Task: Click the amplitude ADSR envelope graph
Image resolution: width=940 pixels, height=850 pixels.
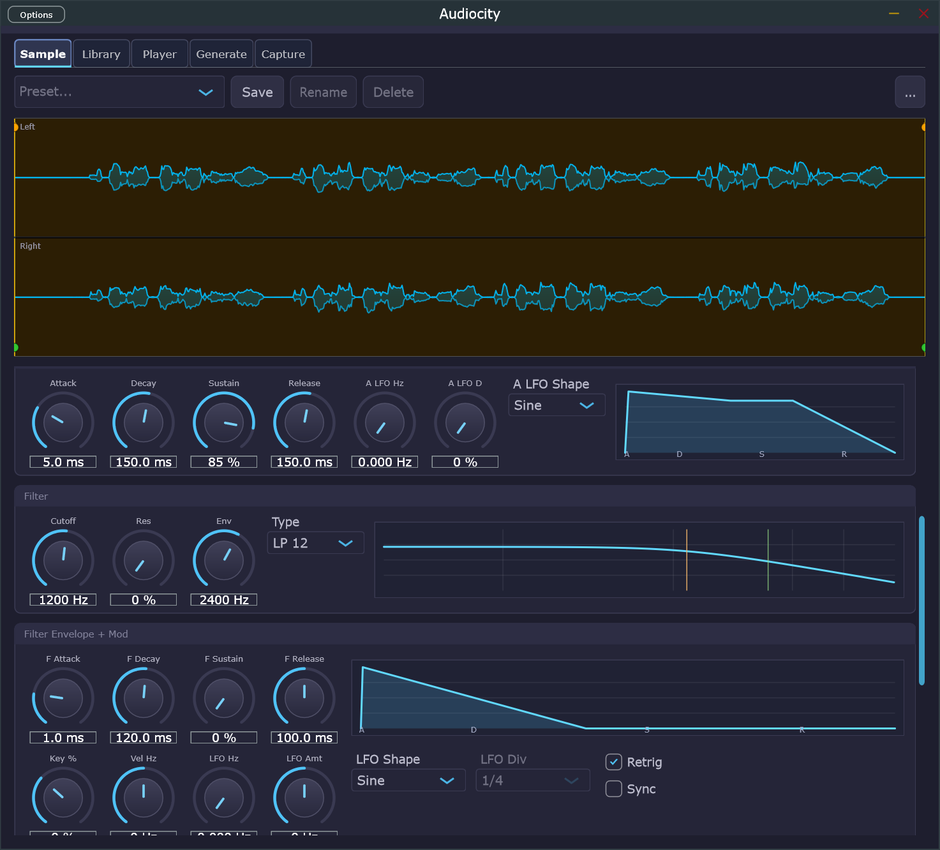Action: pyautogui.click(x=759, y=422)
